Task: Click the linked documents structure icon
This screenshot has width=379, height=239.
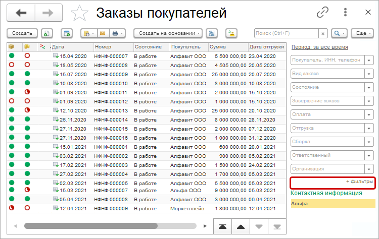Action: [x=212, y=33]
